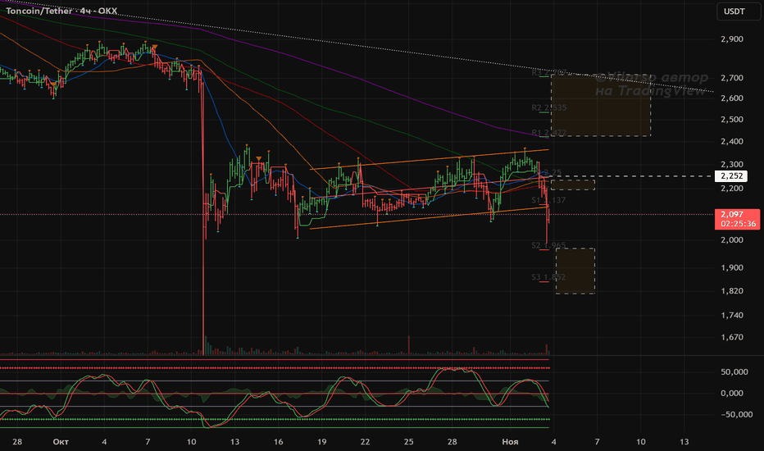The width and height of the screenshot is (764, 451).
Task: Click the R2 2.535 pivot label
Action: 548,107
